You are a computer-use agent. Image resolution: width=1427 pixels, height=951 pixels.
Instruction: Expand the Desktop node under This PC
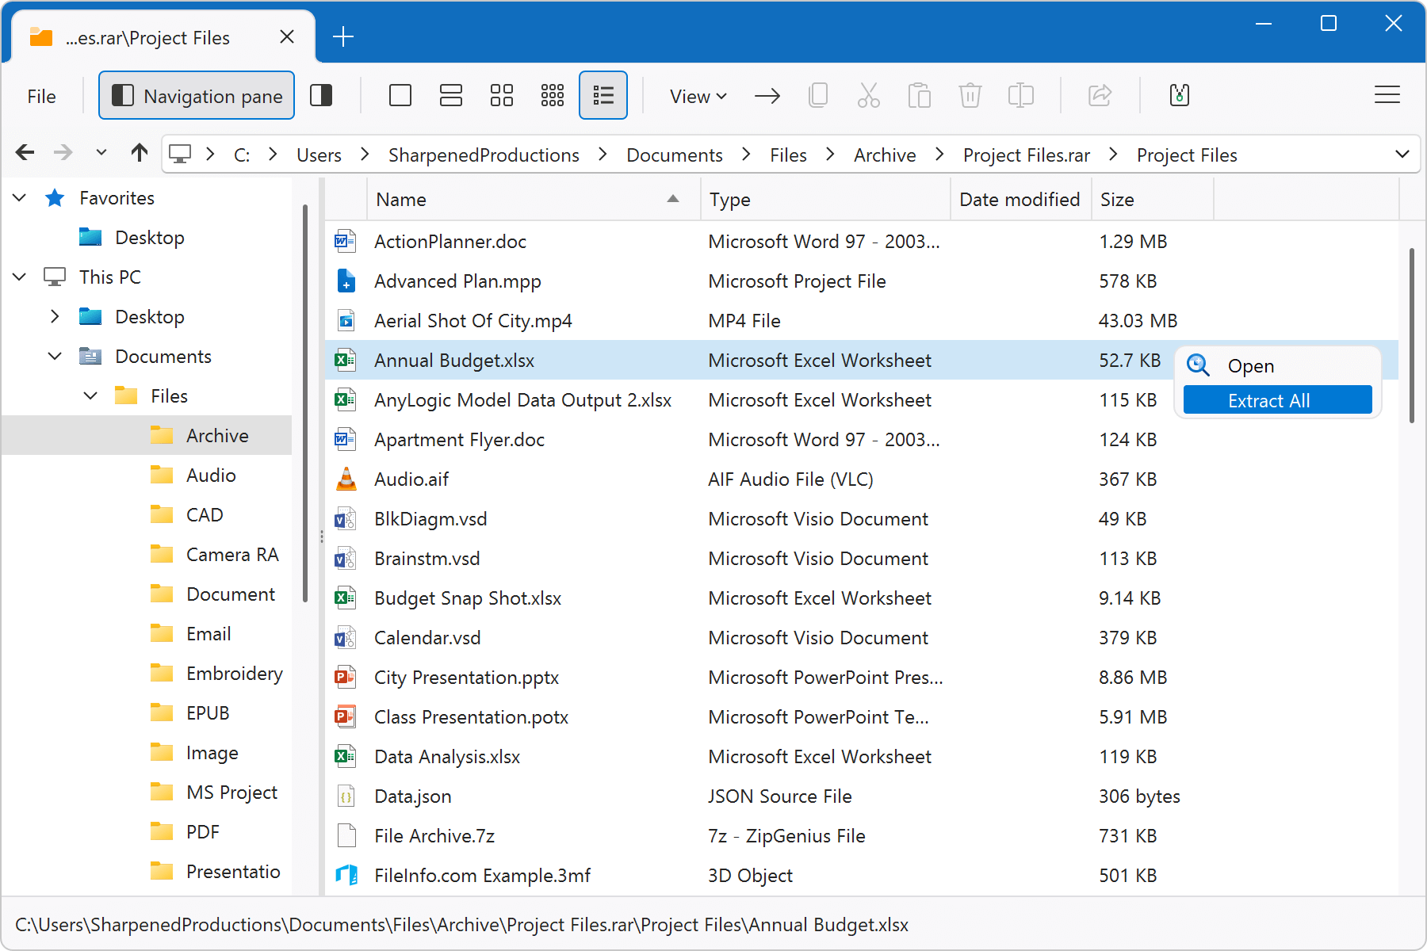[55, 317]
